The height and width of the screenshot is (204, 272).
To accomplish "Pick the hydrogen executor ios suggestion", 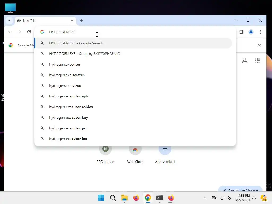I will pyautogui.click(x=133, y=139).
